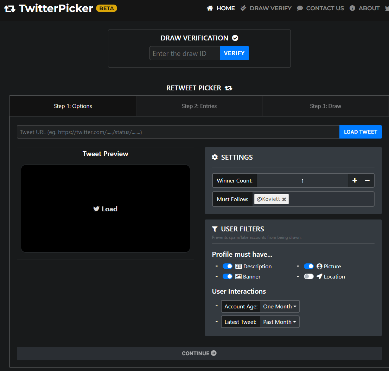The image size is (389, 371).
Task: Click the Winner Count value field
Action: pyautogui.click(x=302, y=180)
